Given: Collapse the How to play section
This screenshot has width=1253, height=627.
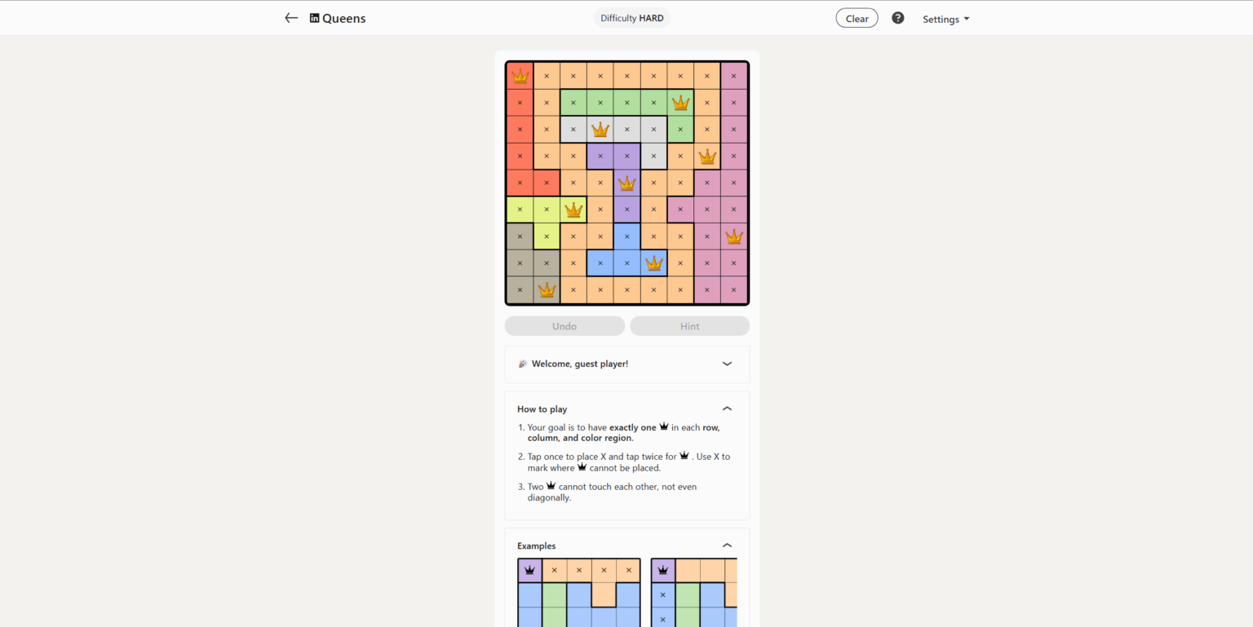Looking at the screenshot, I should point(727,408).
